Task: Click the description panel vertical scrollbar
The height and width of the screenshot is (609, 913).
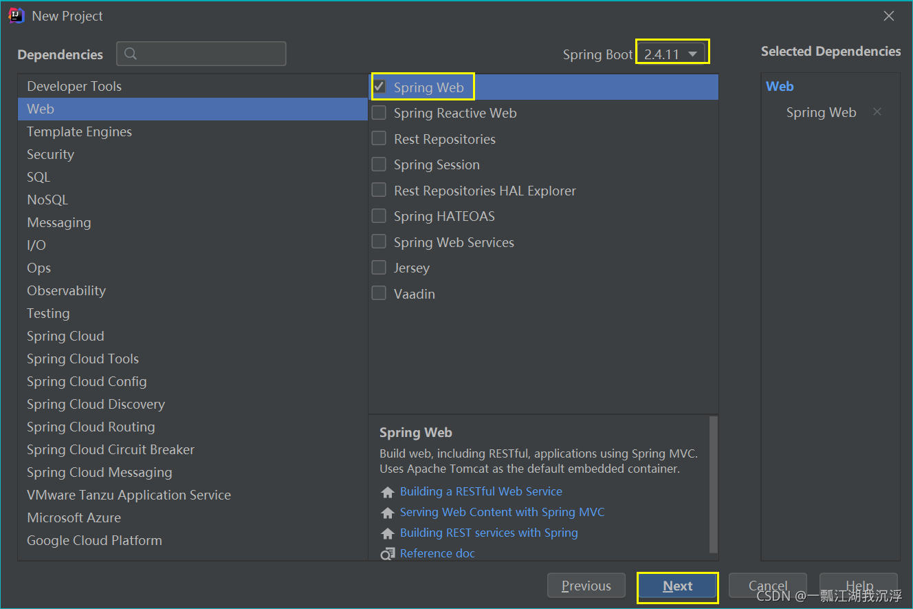Action: [714, 484]
